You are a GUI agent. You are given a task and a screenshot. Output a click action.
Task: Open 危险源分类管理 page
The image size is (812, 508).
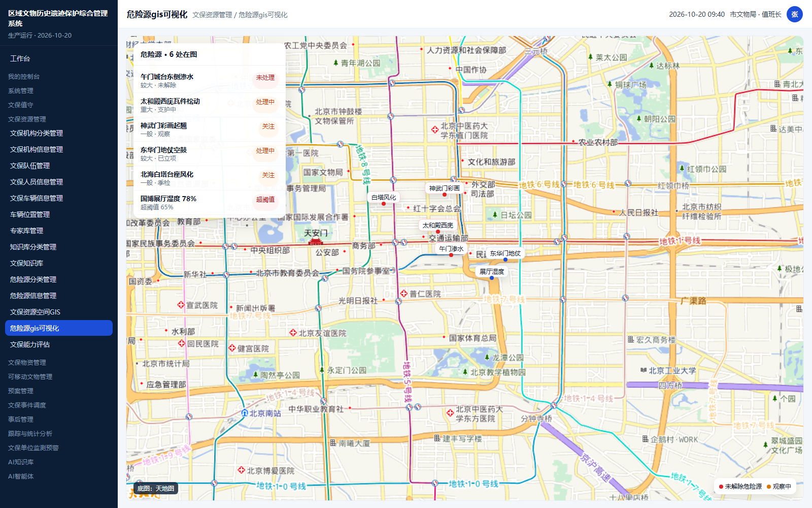[x=59, y=279]
